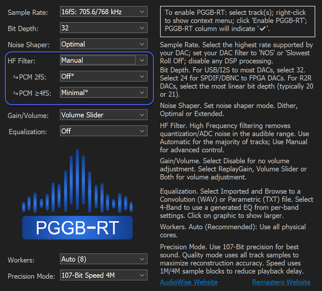Select the 'Workers:' field label

[x=21, y=260]
